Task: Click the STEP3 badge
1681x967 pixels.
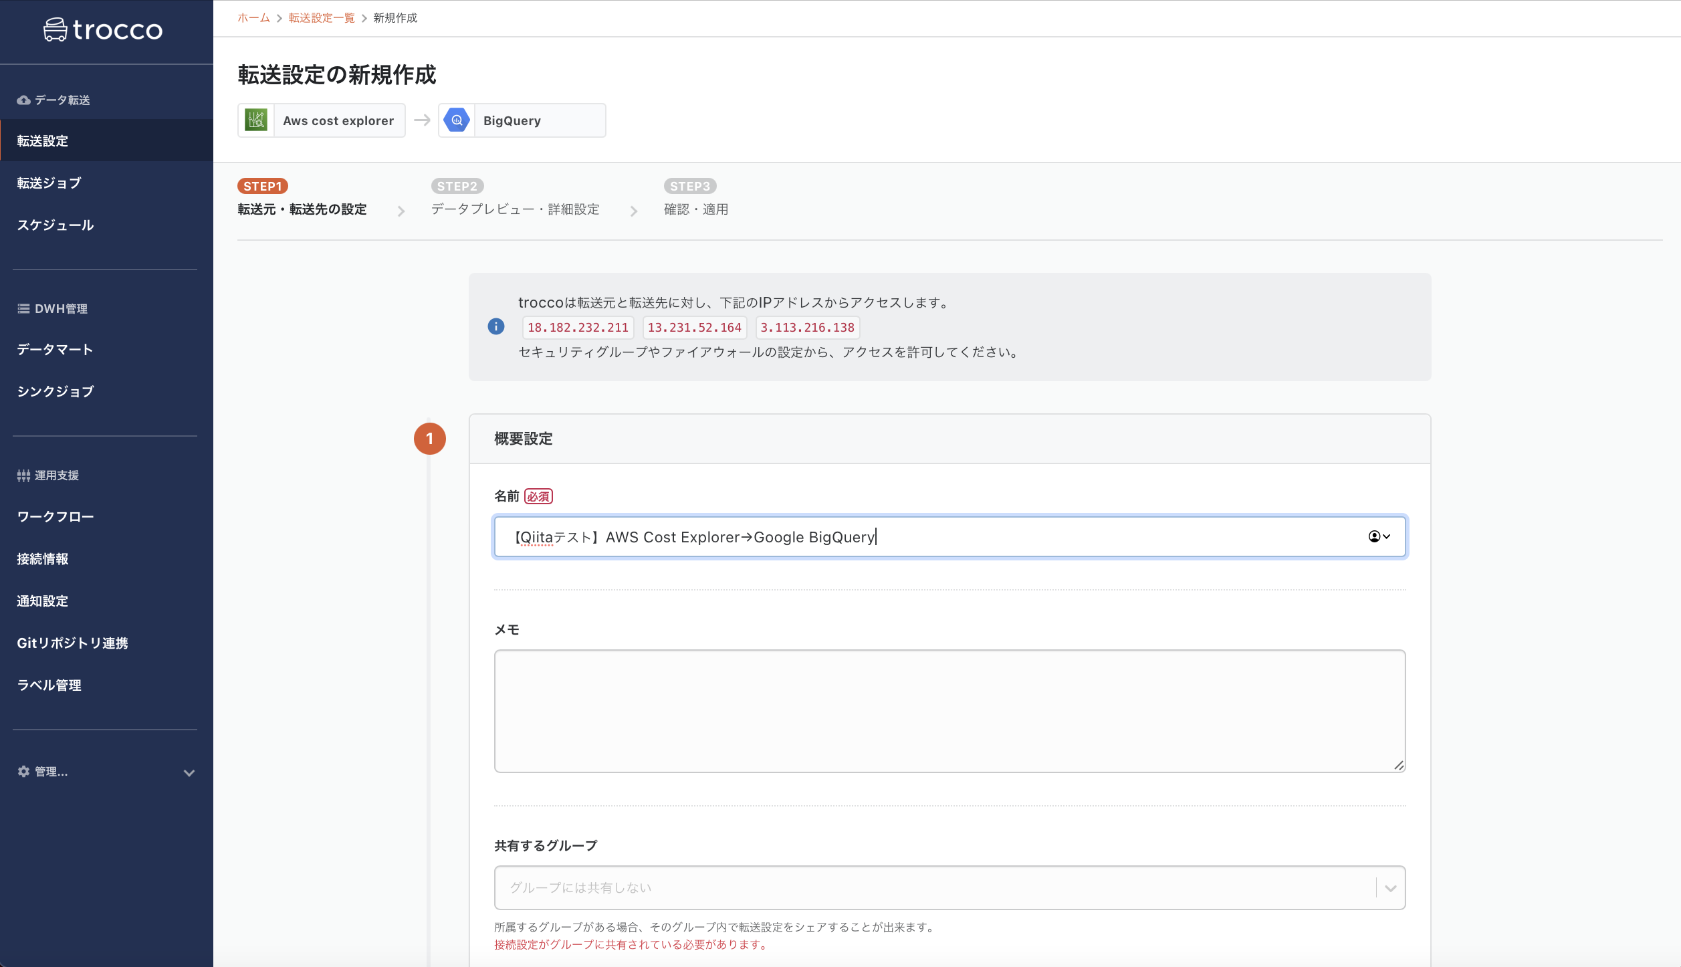Action: (690, 186)
